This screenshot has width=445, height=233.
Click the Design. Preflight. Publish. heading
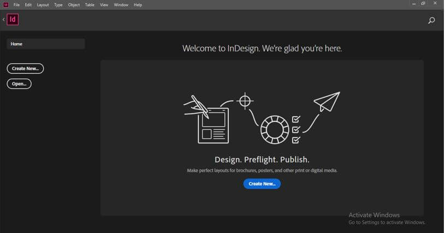coord(262,159)
